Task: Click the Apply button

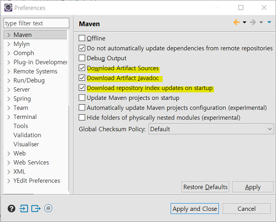Action: 253,187
